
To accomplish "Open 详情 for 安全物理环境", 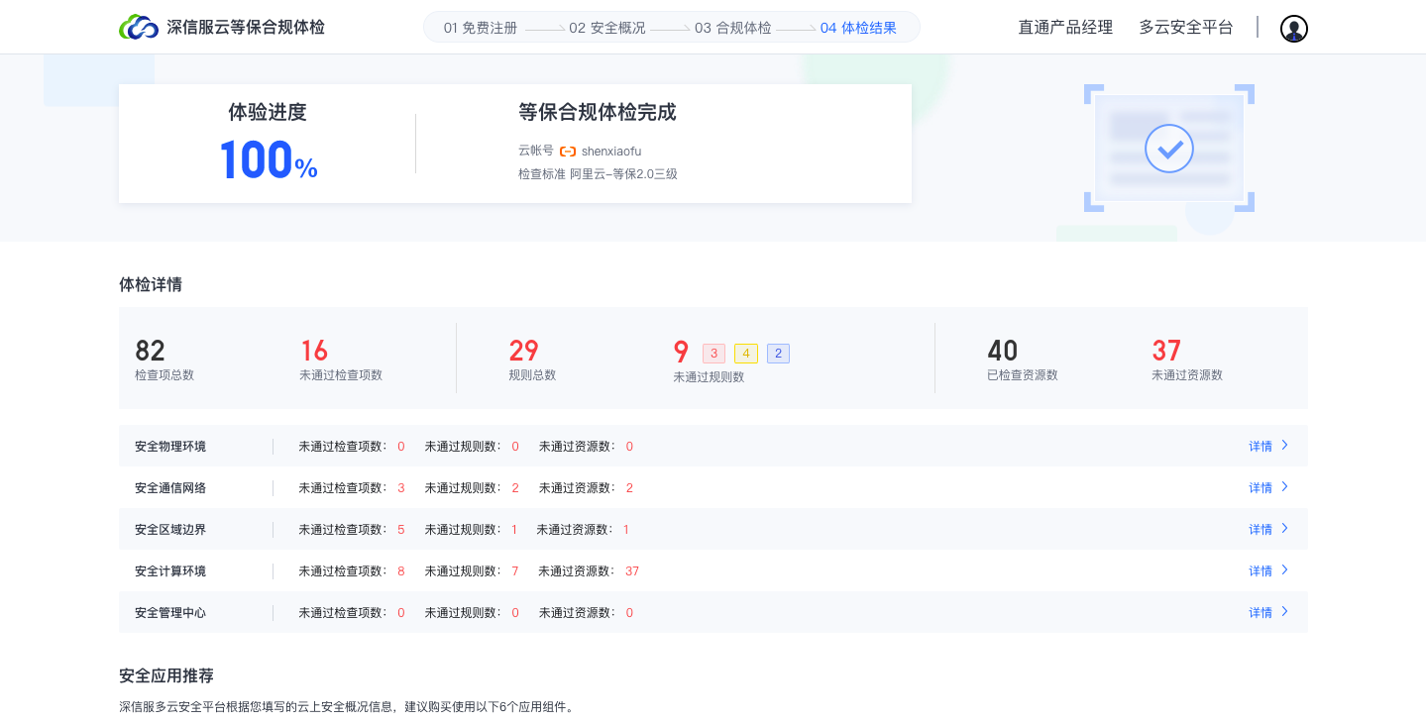I will 1261,447.
